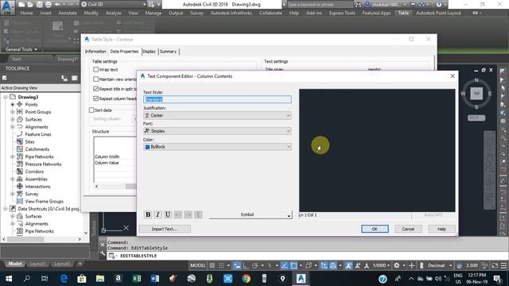Switch to Information tab in Table Style
The image size is (509, 286).
point(95,52)
